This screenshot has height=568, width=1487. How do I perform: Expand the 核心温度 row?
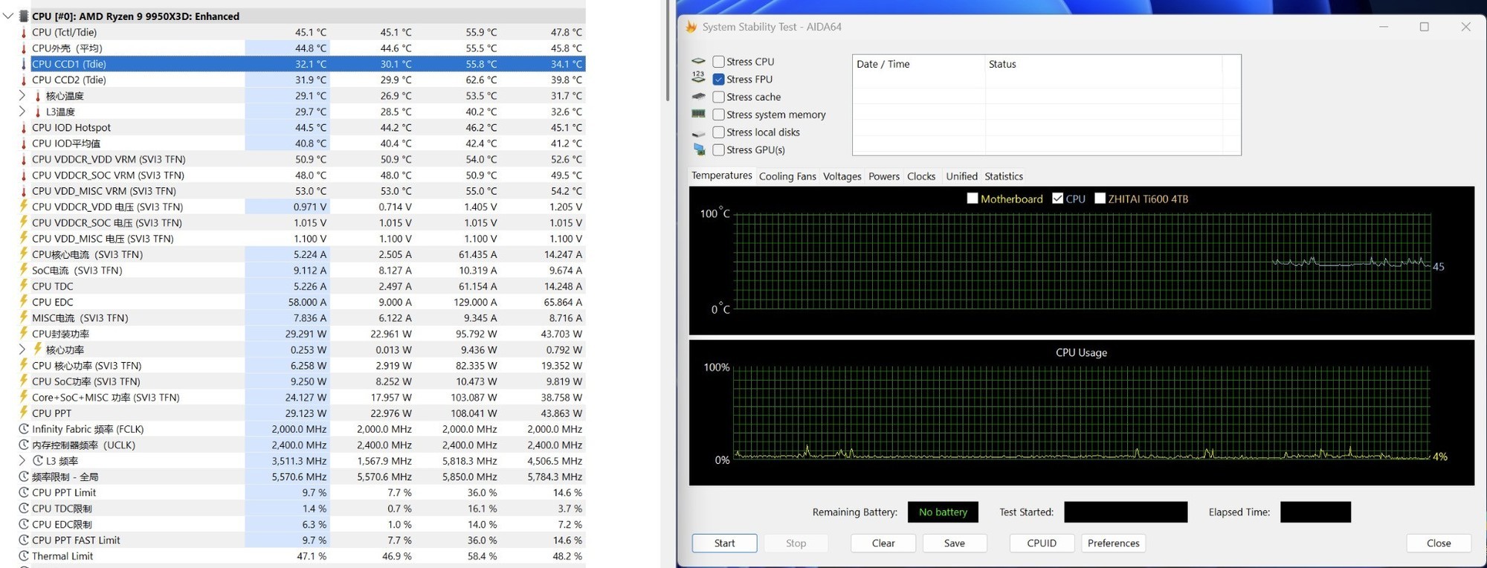tap(22, 95)
